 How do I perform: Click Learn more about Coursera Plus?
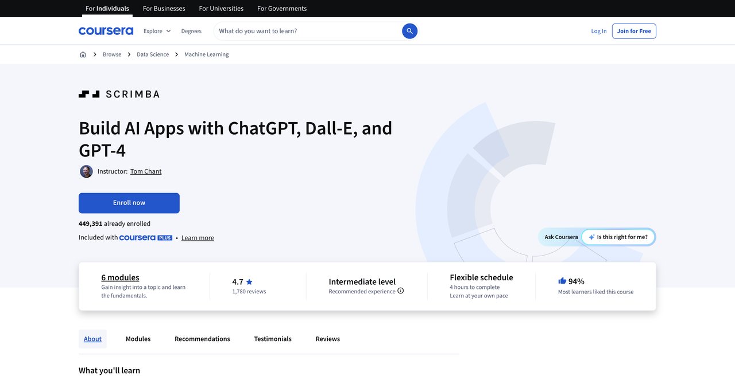coord(198,238)
